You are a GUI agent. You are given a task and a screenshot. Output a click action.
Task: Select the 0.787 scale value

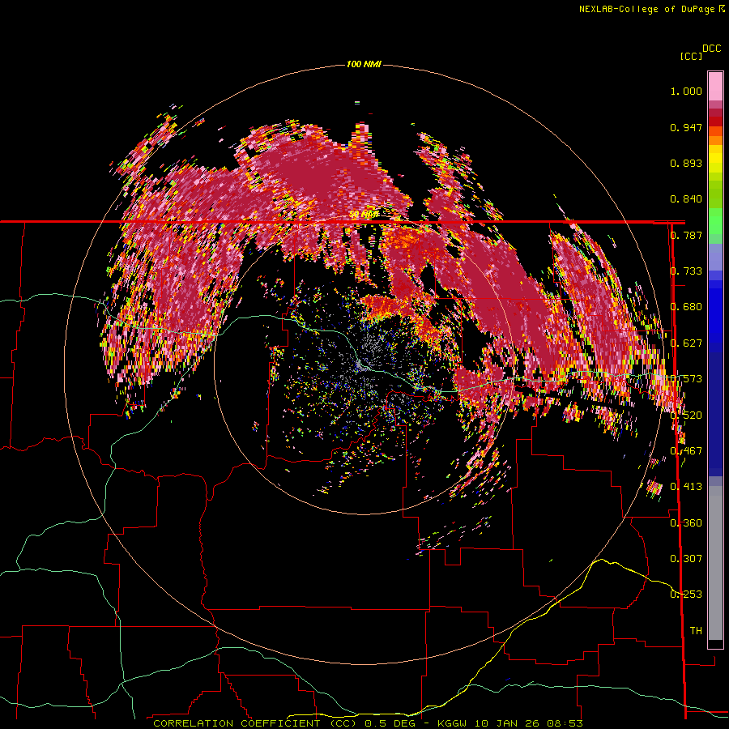coord(686,235)
